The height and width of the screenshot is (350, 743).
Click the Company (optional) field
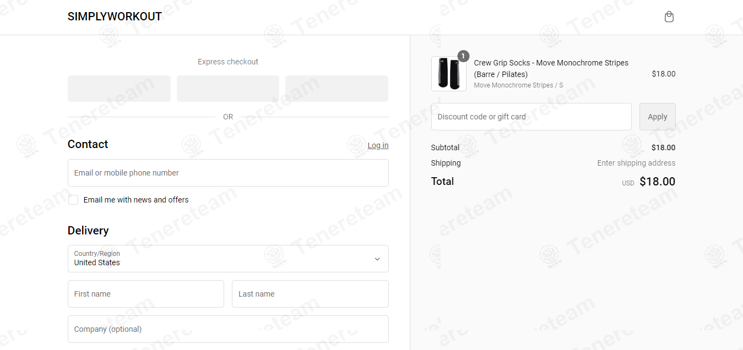pos(228,329)
